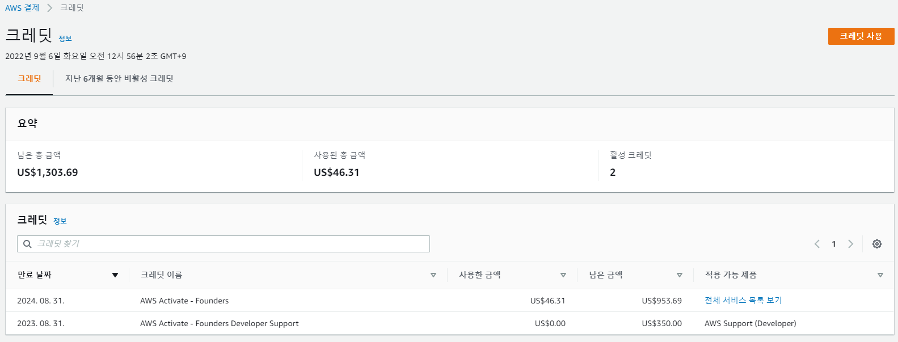Screen dimensions: 898x342
Task: Navigate to AWS 결제 breadcrumb
Action: (22, 8)
